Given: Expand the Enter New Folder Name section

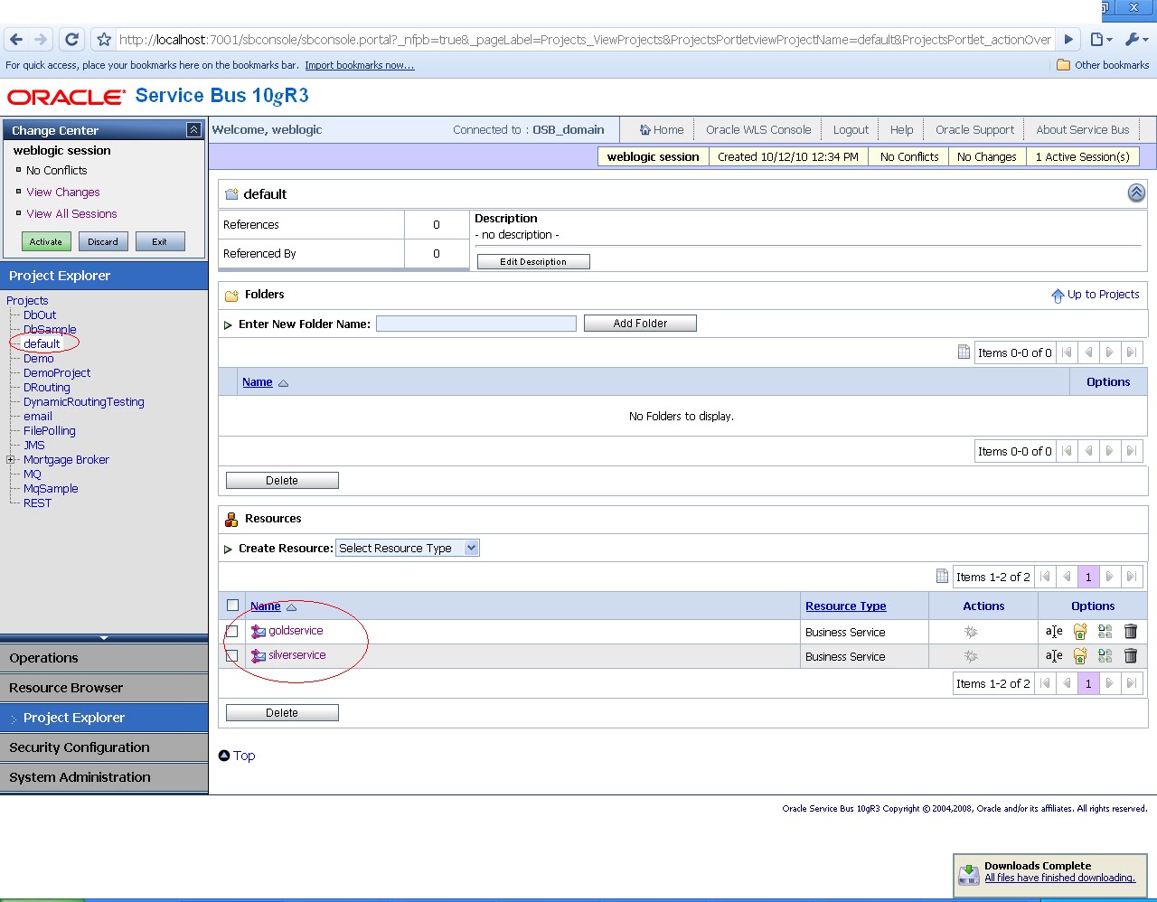Looking at the screenshot, I should point(228,324).
